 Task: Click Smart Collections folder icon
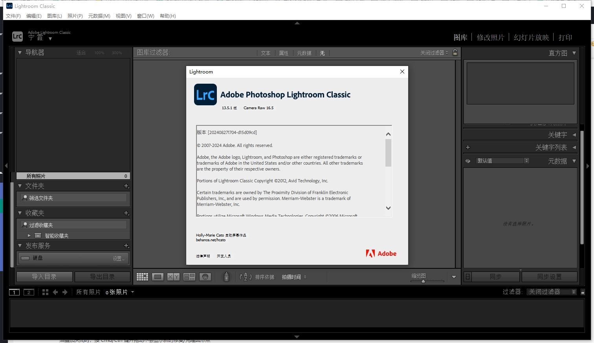pos(38,236)
